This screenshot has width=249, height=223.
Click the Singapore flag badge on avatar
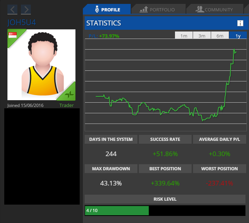[x=13, y=35]
